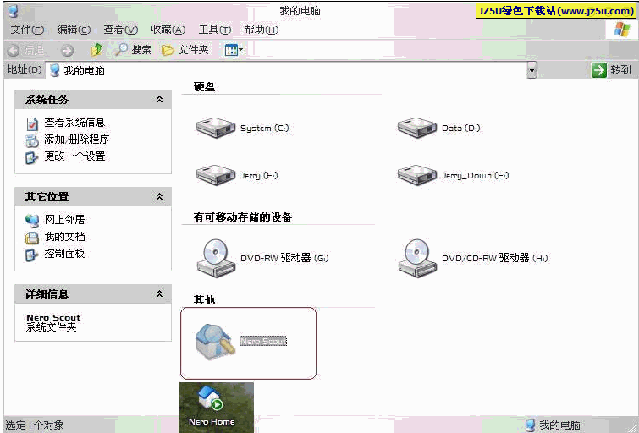Image resolution: width=639 pixels, height=433 pixels.
Task: Open the Views dropdown toolbar button
Action: [x=234, y=50]
